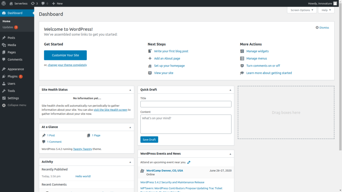Image resolution: width=342 pixels, height=192 pixels.
Task: Open the Howdy, innovature account menu
Action: (323, 3)
